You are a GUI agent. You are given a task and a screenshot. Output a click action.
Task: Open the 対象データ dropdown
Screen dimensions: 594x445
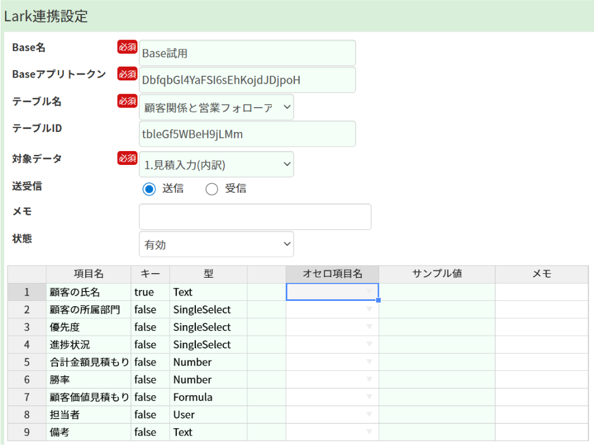[216, 164]
